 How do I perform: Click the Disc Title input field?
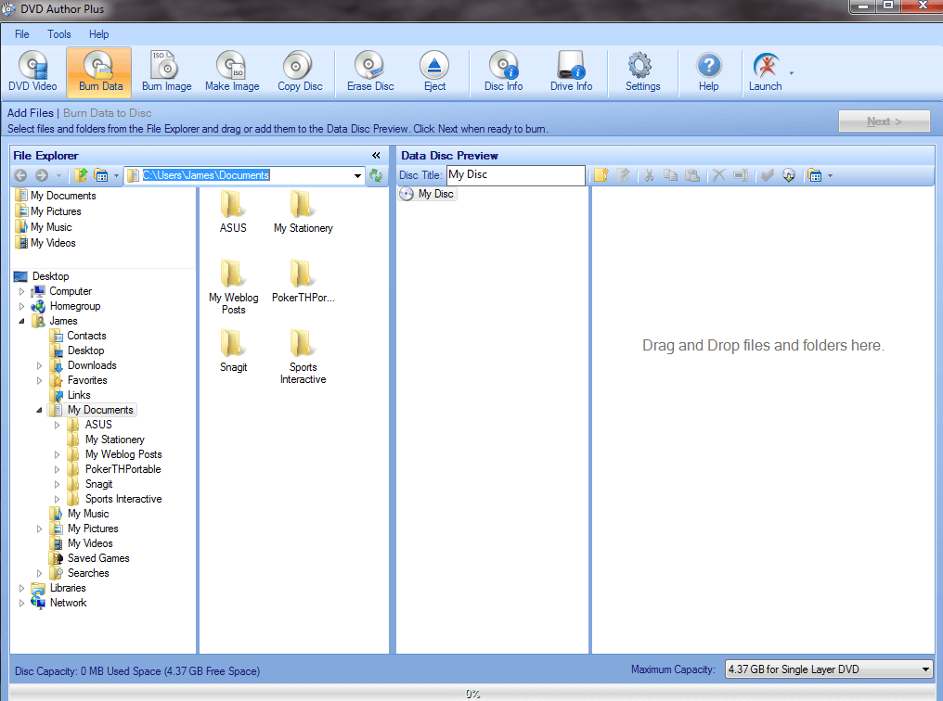[x=515, y=175]
